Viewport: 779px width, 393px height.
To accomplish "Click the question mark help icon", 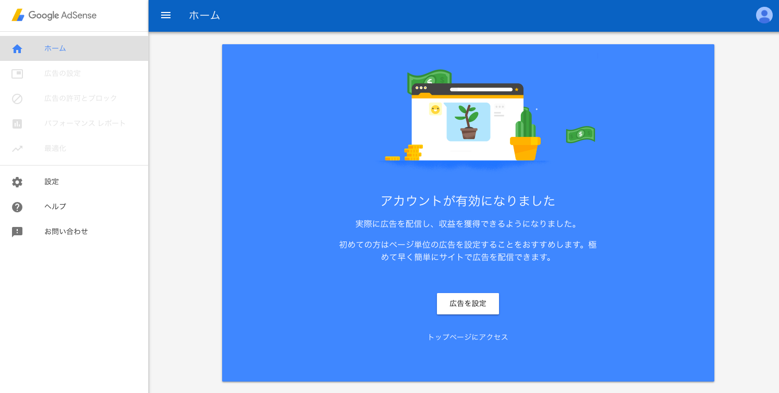I will pos(17,207).
